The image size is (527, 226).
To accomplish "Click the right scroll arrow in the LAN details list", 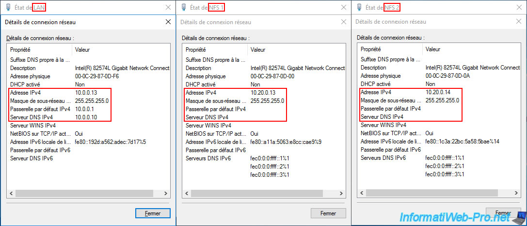I will click(166, 194).
